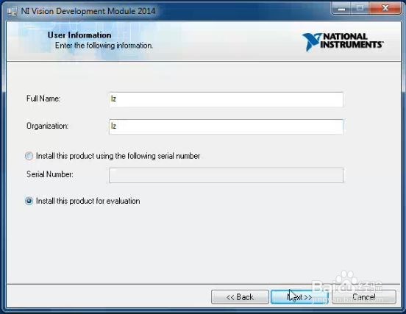This screenshot has width=406, height=314.
Task: Click the 'Serial Number:' label
Action: (x=50, y=174)
